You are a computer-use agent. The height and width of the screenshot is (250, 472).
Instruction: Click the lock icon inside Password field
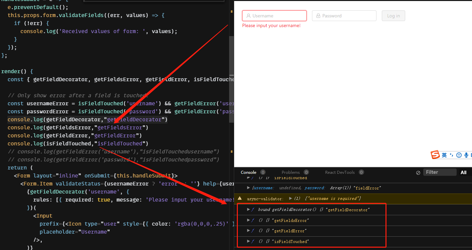[x=318, y=16]
